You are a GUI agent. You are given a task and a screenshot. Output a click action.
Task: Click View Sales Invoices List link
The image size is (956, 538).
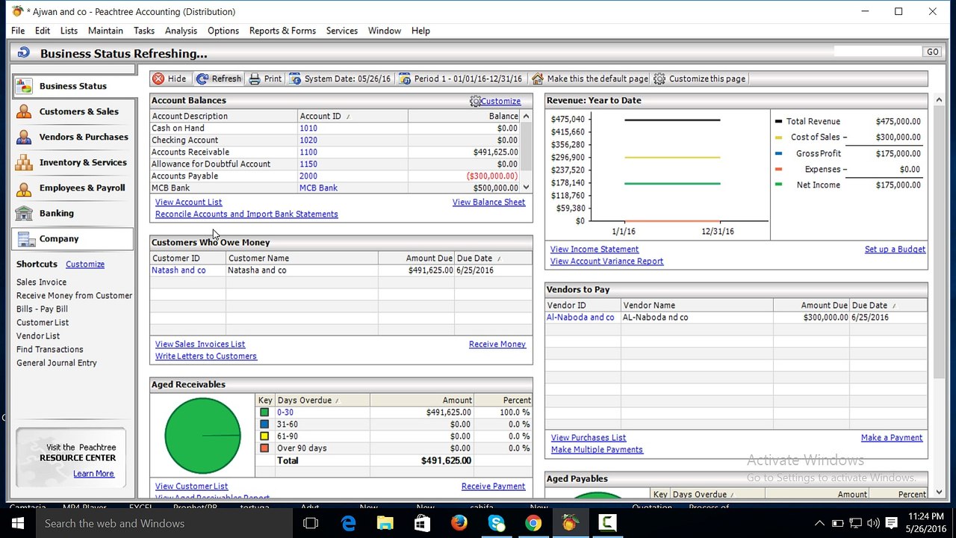point(200,344)
